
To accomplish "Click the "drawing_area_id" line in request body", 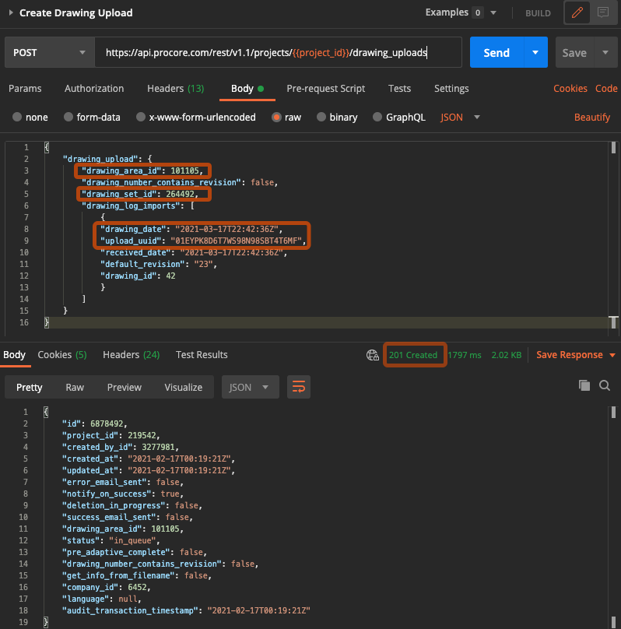I will coord(142,171).
